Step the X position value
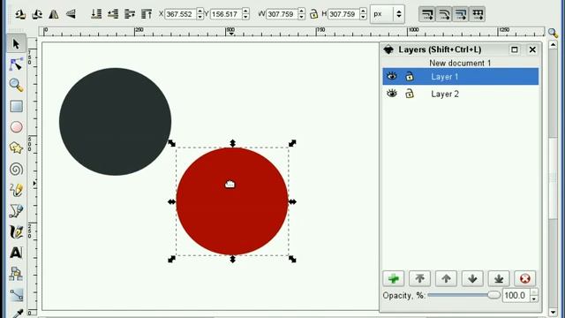Screen dimensions: 565x318 point(200,14)
